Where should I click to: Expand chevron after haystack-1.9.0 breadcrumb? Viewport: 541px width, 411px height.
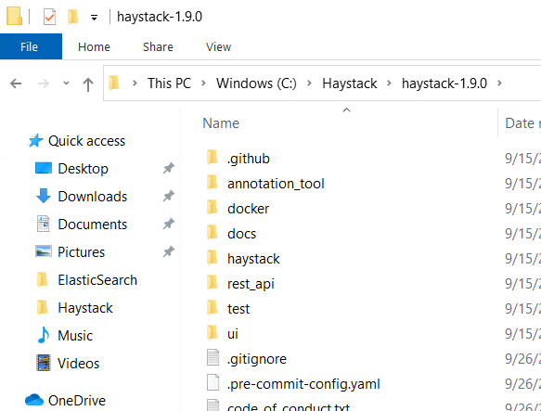(499, 83)
